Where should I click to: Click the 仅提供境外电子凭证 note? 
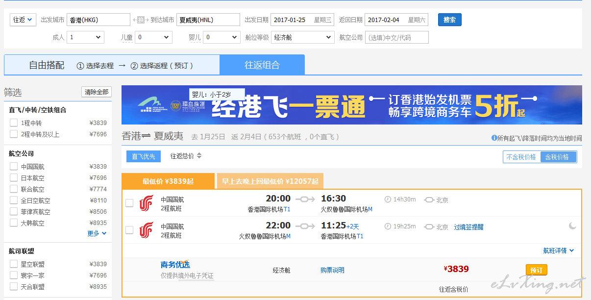tap(187, 275)
